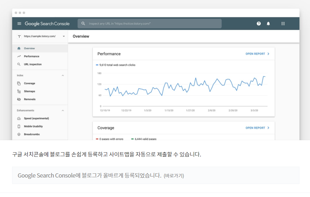Image resolution: width=310 pixels, height=197 pixels.
Task: Open Speed (experimental) in the sidebar
Action: 40,118
